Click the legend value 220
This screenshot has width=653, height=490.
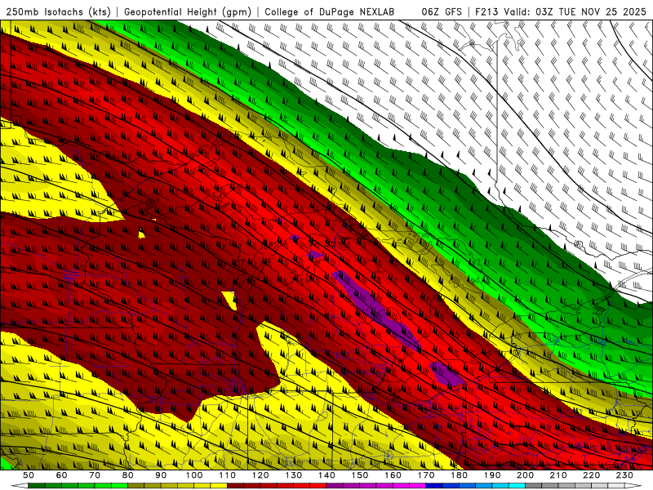(591, 475)
